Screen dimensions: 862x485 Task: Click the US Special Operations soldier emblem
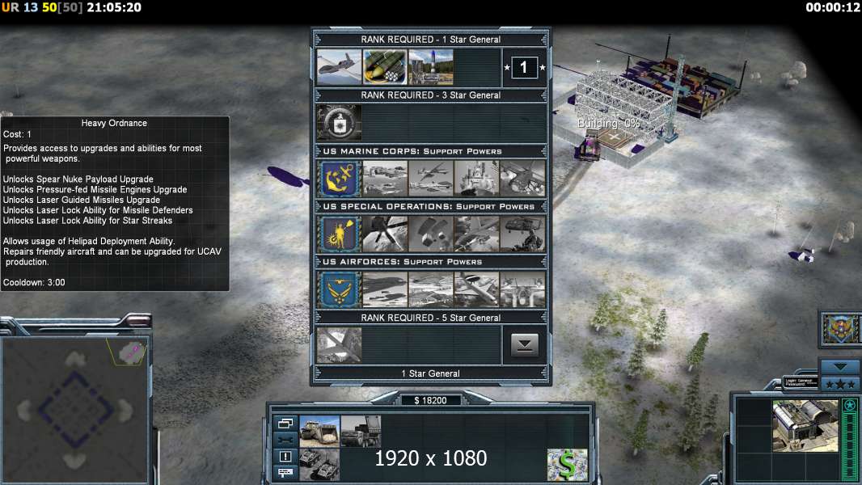click(x=339, y=234)
